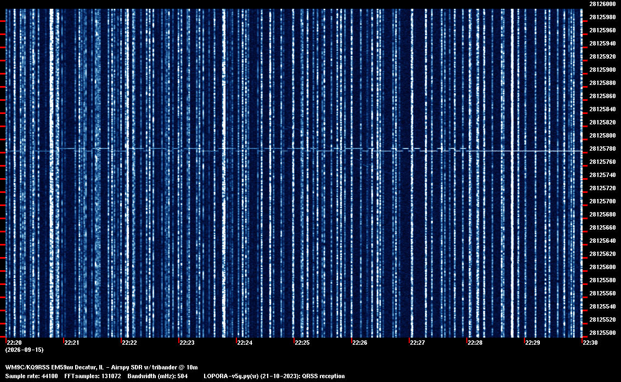Click the 22:29 time axis label
This screenshot has height=382, width=621.
click(533, 343)
